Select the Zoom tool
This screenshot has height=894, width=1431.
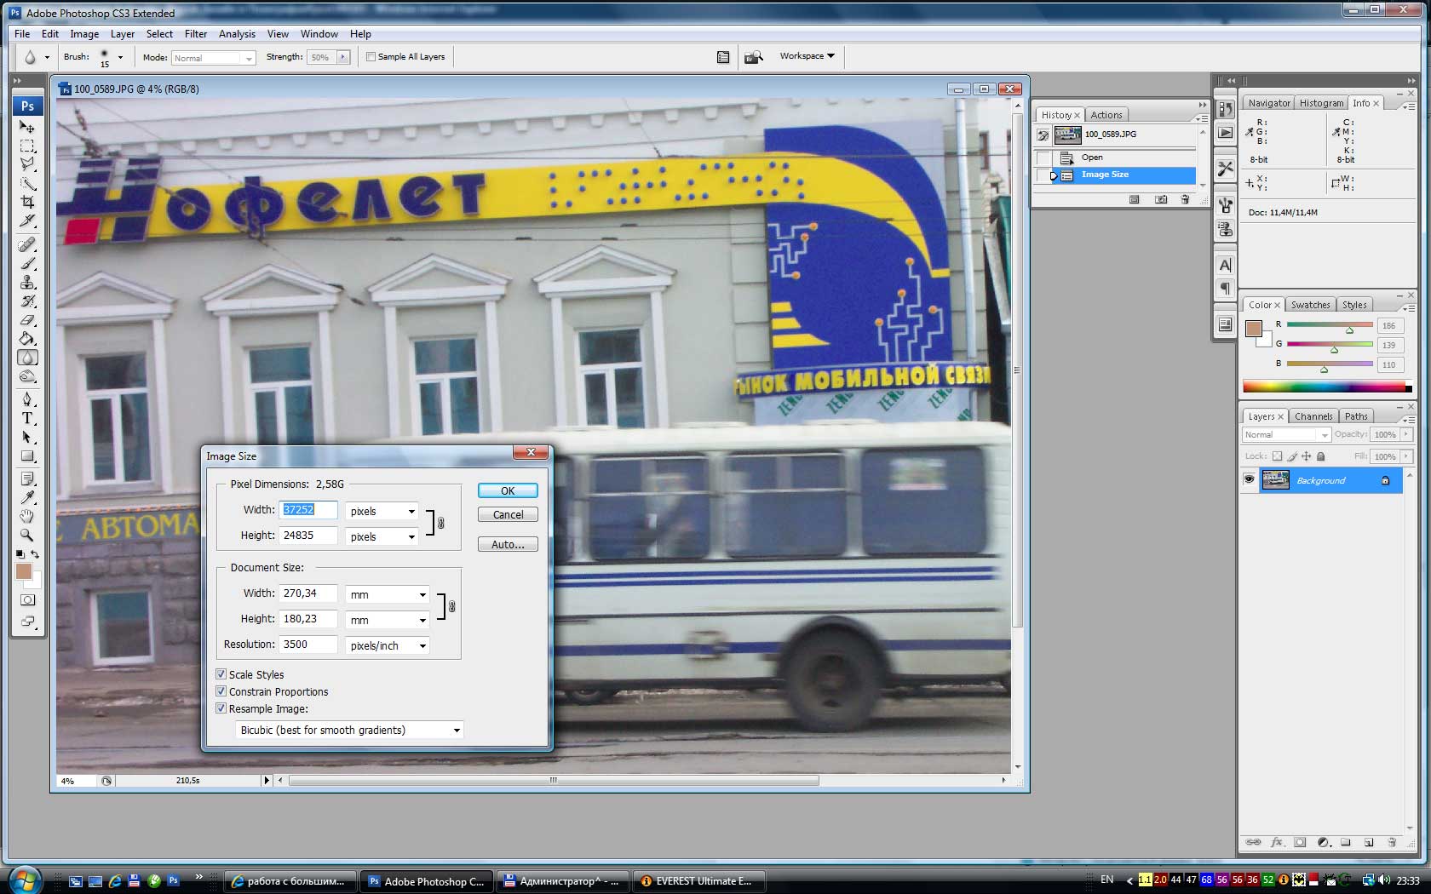click(27, 535)
